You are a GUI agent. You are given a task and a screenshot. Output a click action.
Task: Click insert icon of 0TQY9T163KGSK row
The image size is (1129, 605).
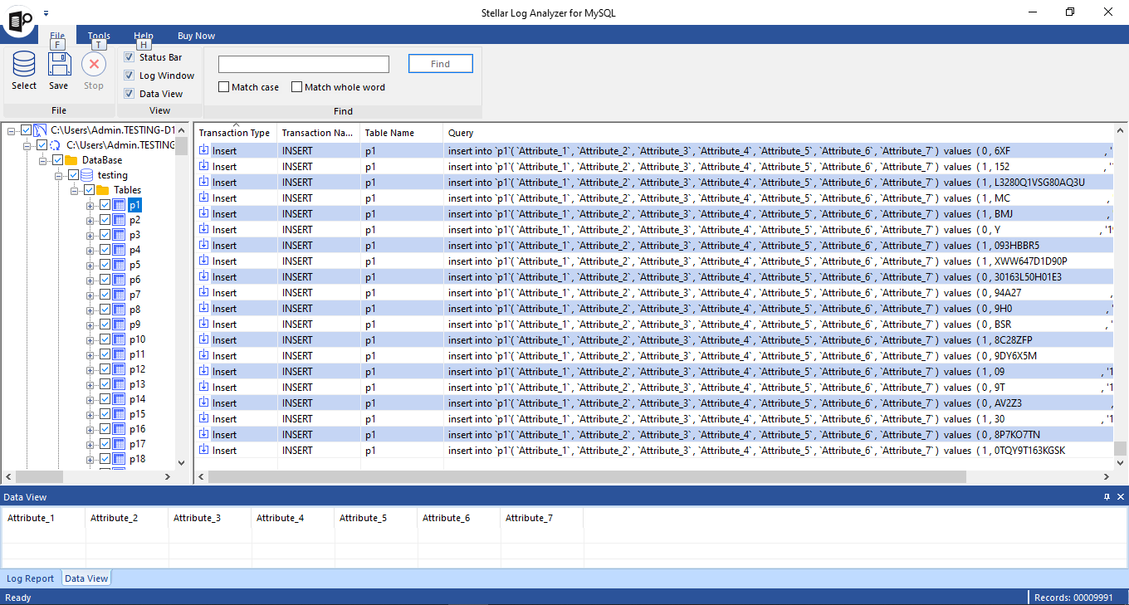[x=204, y=450]
